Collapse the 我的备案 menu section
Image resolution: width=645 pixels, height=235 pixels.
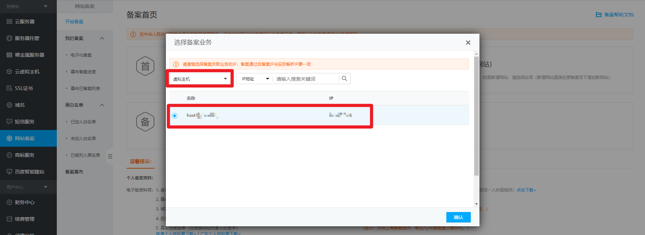[x=102, y=38]
